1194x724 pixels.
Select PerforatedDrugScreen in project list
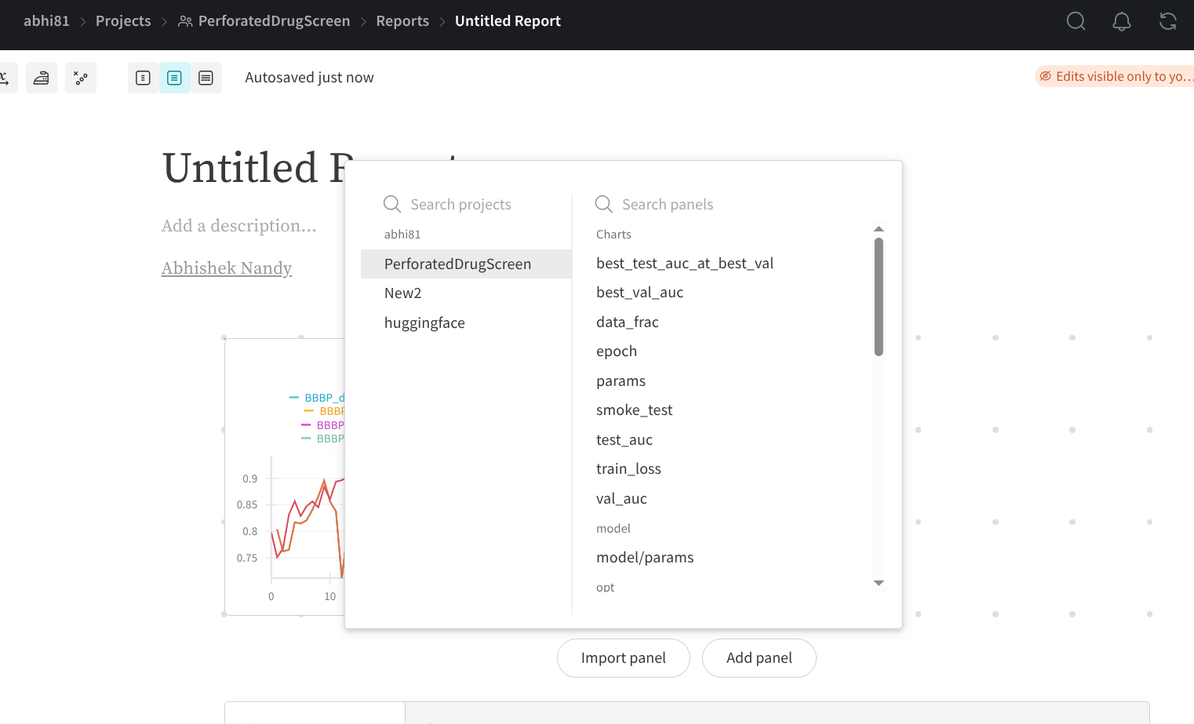[x=457, y=264]
